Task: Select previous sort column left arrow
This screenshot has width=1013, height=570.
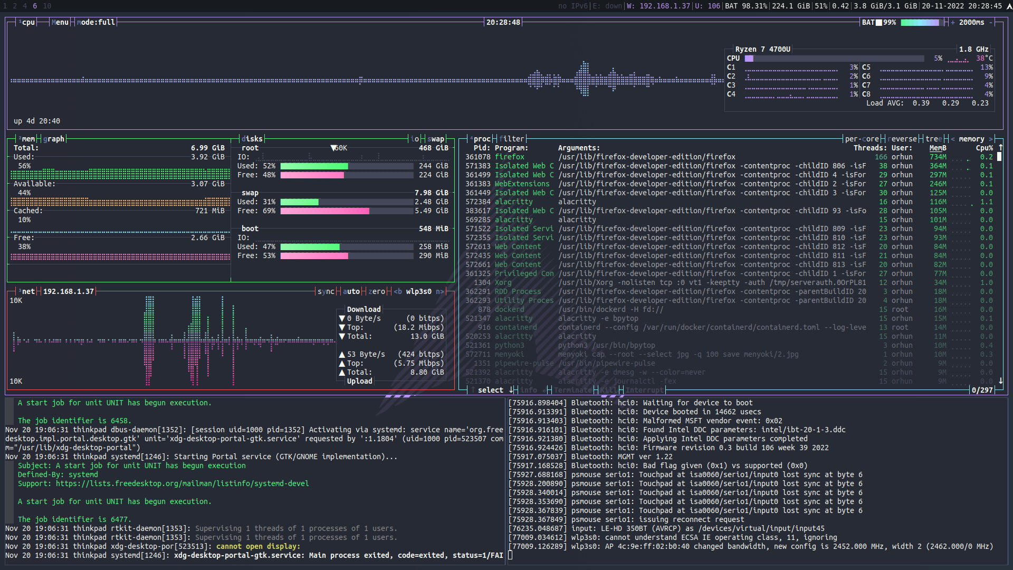Action: 953,139
